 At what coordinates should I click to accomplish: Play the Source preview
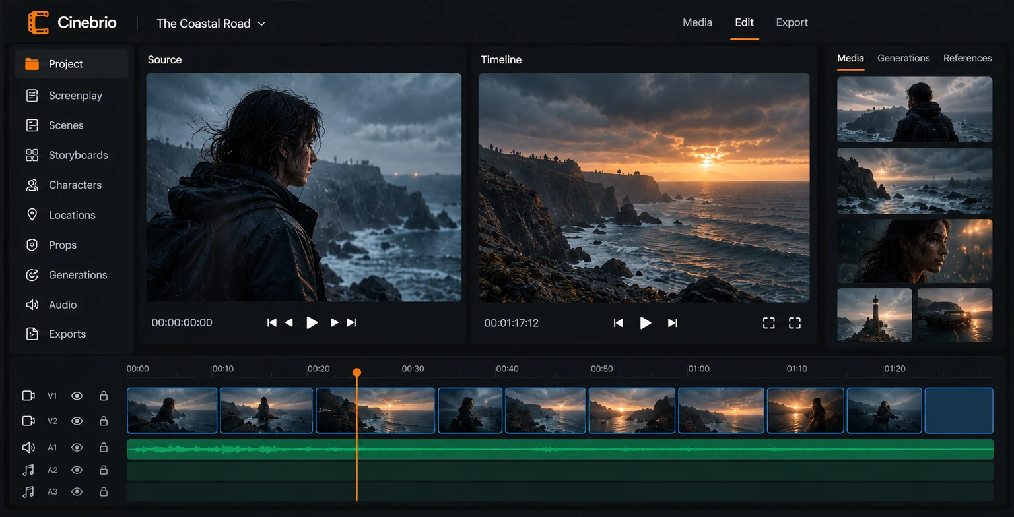[x=312, y=322]
